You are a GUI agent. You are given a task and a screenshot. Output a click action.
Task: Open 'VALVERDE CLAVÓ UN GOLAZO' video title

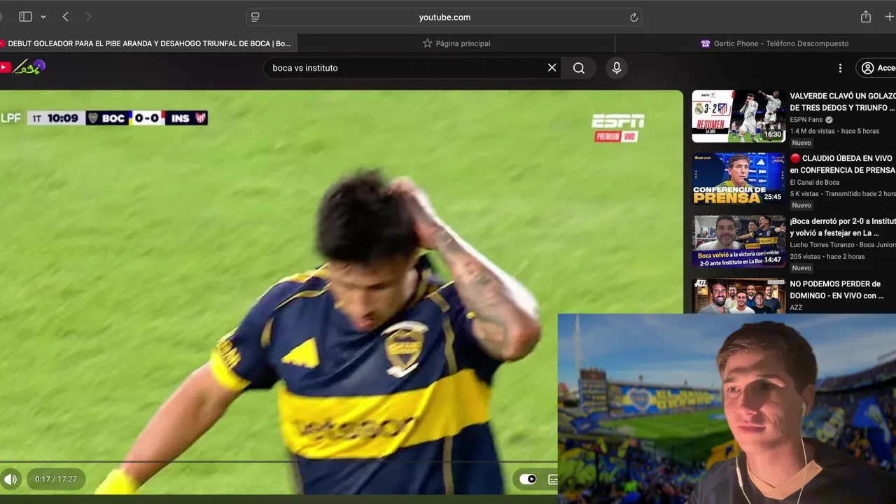[x=842, y=101]
